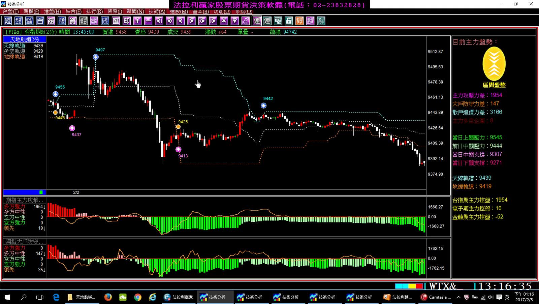This screenshot has height=304, width=539.
Task: Toggle the highlighted 連 link button
Action: (x=257, y=21)
